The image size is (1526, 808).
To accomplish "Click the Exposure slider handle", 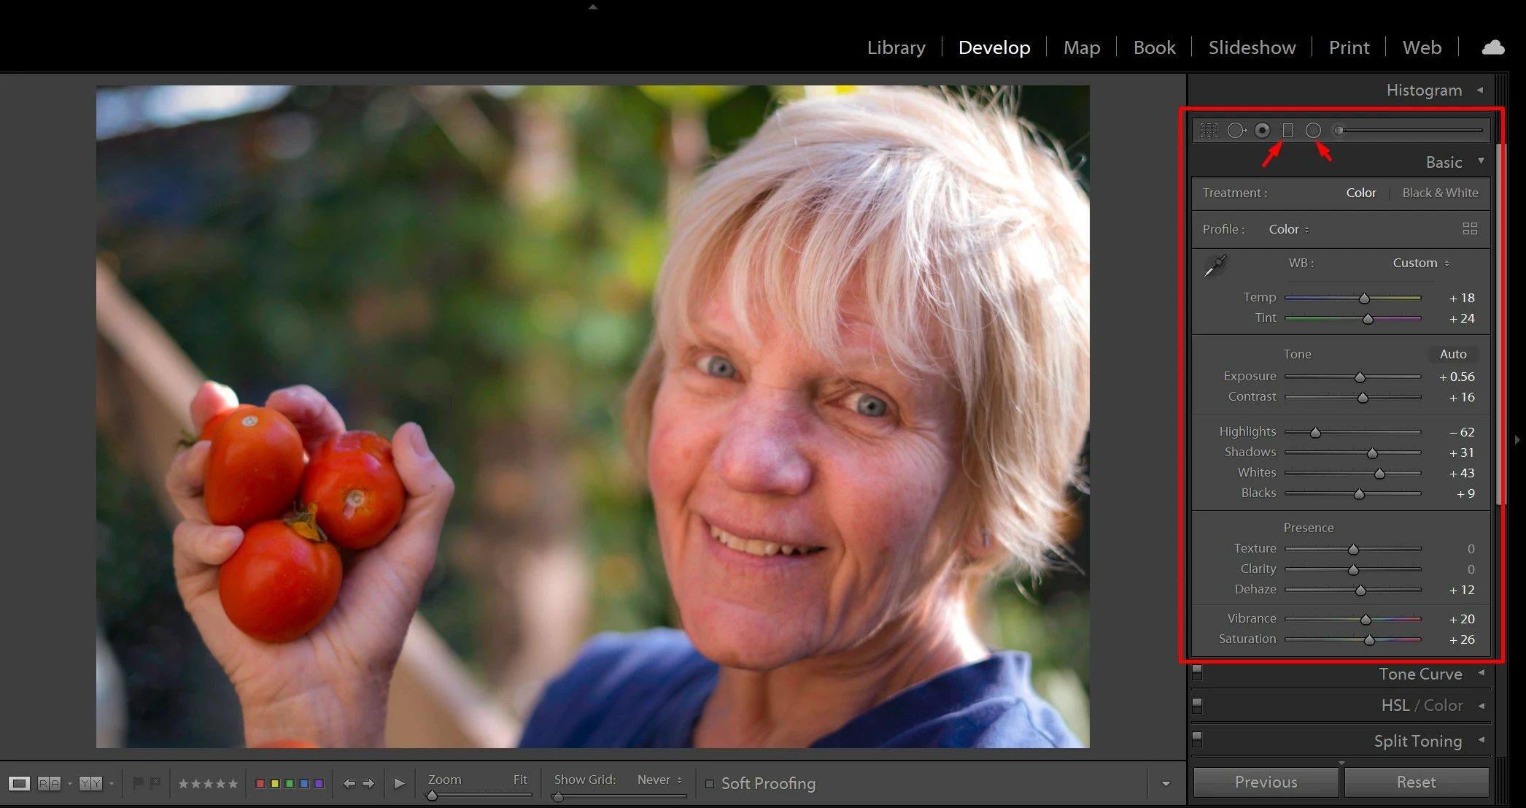I will point(1360,377).
